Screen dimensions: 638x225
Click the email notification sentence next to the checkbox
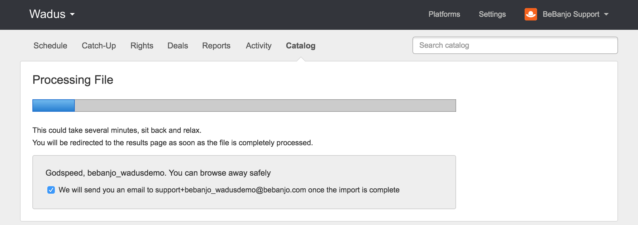229,190
